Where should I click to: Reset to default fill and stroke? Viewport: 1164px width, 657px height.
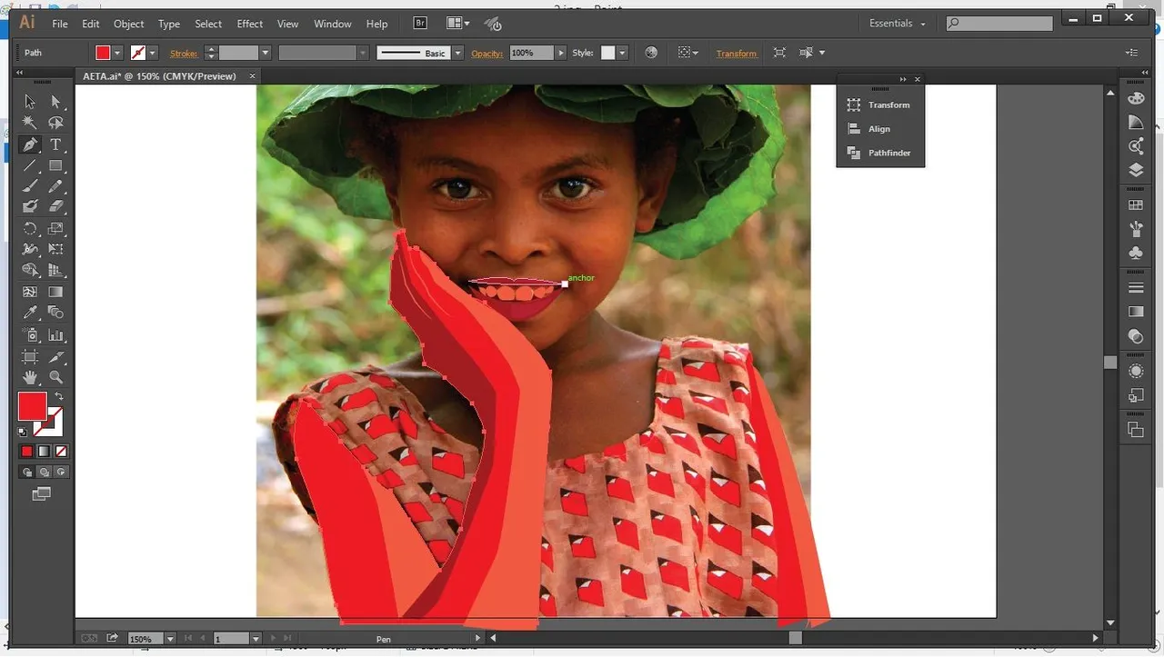pyautogui.click(x=23, y=433)
